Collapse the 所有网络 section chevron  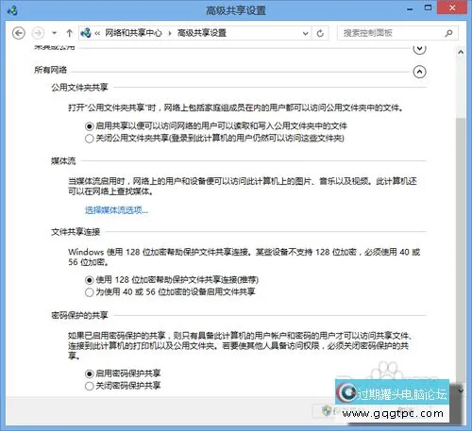click(419, 72)
